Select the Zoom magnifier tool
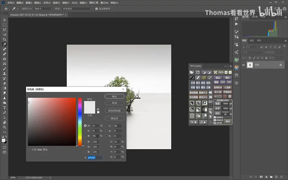This screenshot has height=180, width=288. (x=4, y=127)
